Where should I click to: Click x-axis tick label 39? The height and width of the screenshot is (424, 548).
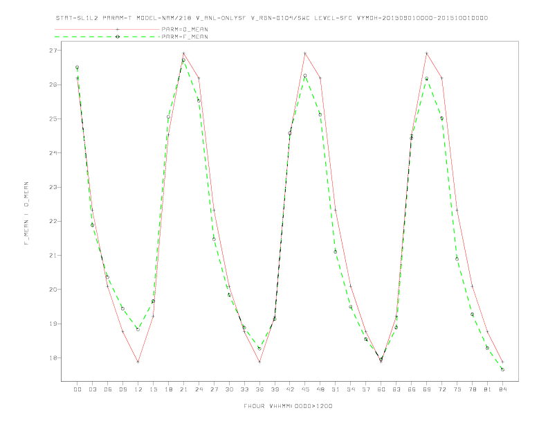pyautogui.click(x=275, y=389)
